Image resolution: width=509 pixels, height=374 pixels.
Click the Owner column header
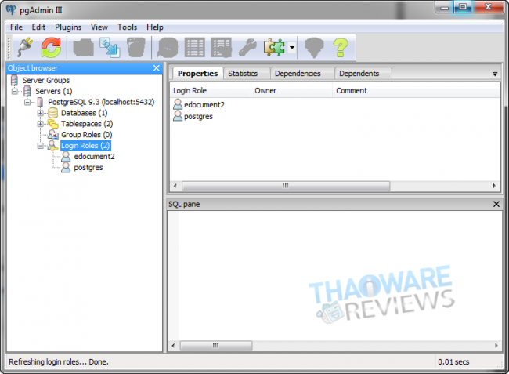tap(291, 91)
